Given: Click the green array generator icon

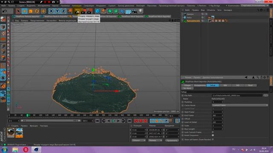Looking at the screenshot, I should (116, 11).
